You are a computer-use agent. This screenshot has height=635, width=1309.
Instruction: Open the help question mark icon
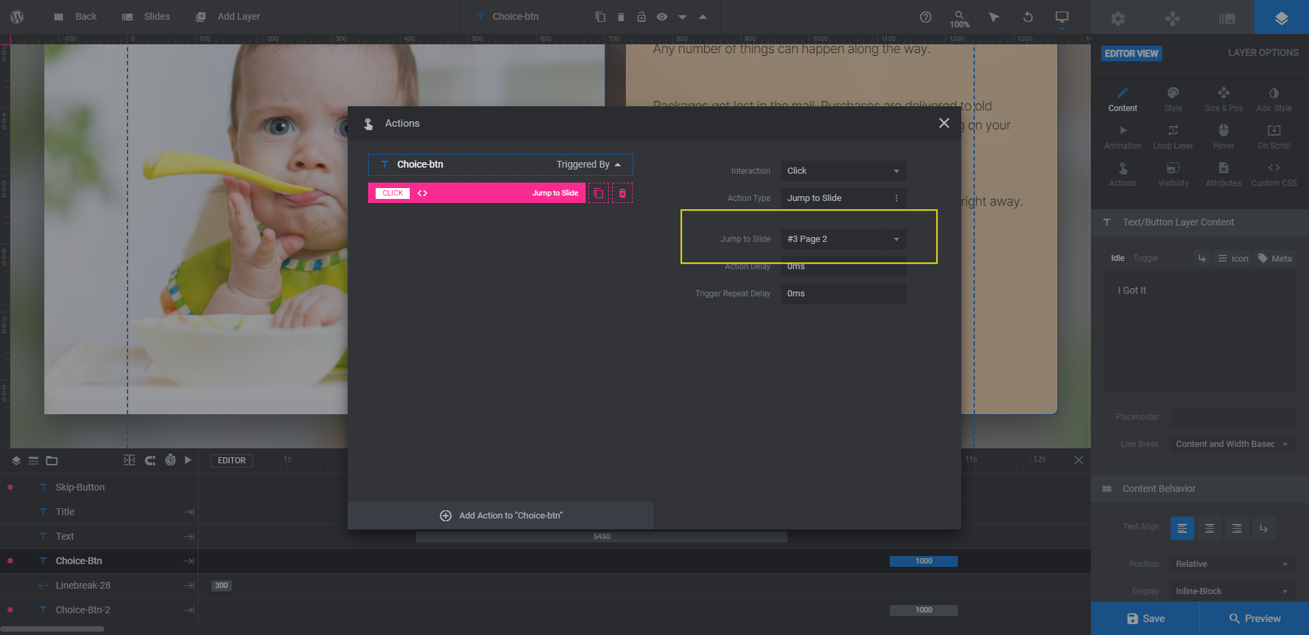[925, 17]
